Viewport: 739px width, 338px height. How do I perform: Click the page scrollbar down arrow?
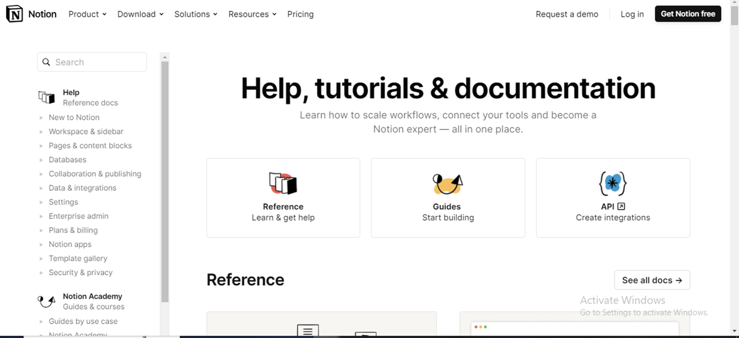734,330
